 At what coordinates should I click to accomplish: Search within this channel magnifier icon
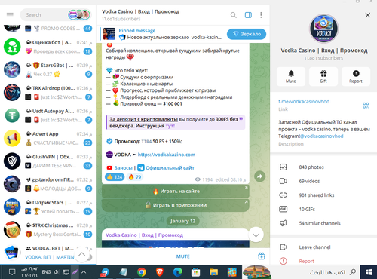tap(234, 15)
